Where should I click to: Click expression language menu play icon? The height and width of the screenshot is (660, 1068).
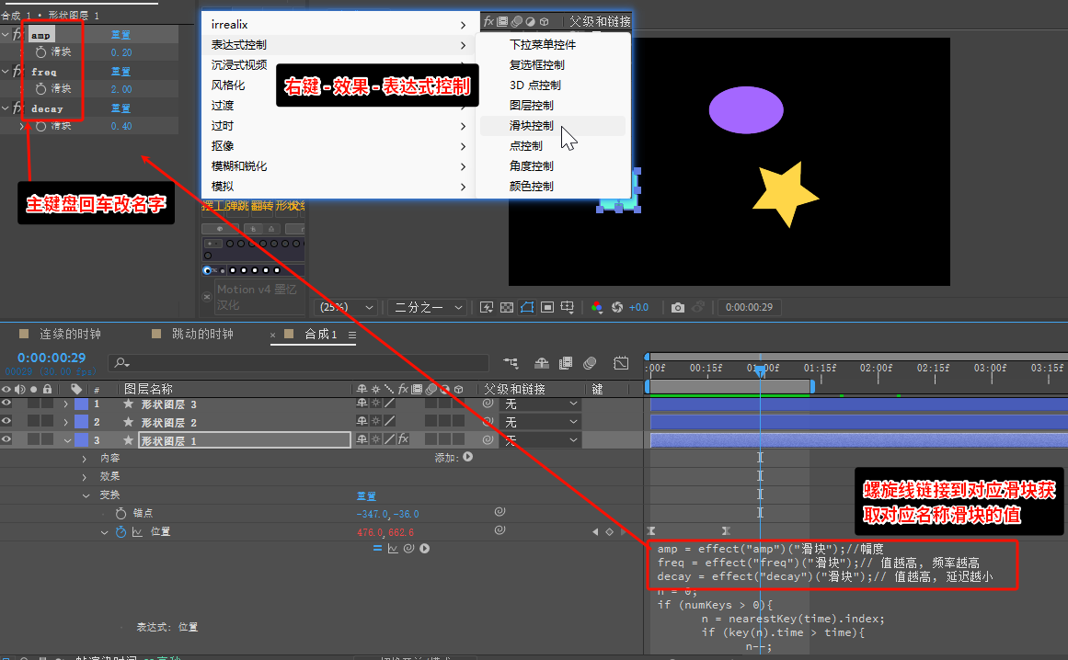tap(424, 549)
